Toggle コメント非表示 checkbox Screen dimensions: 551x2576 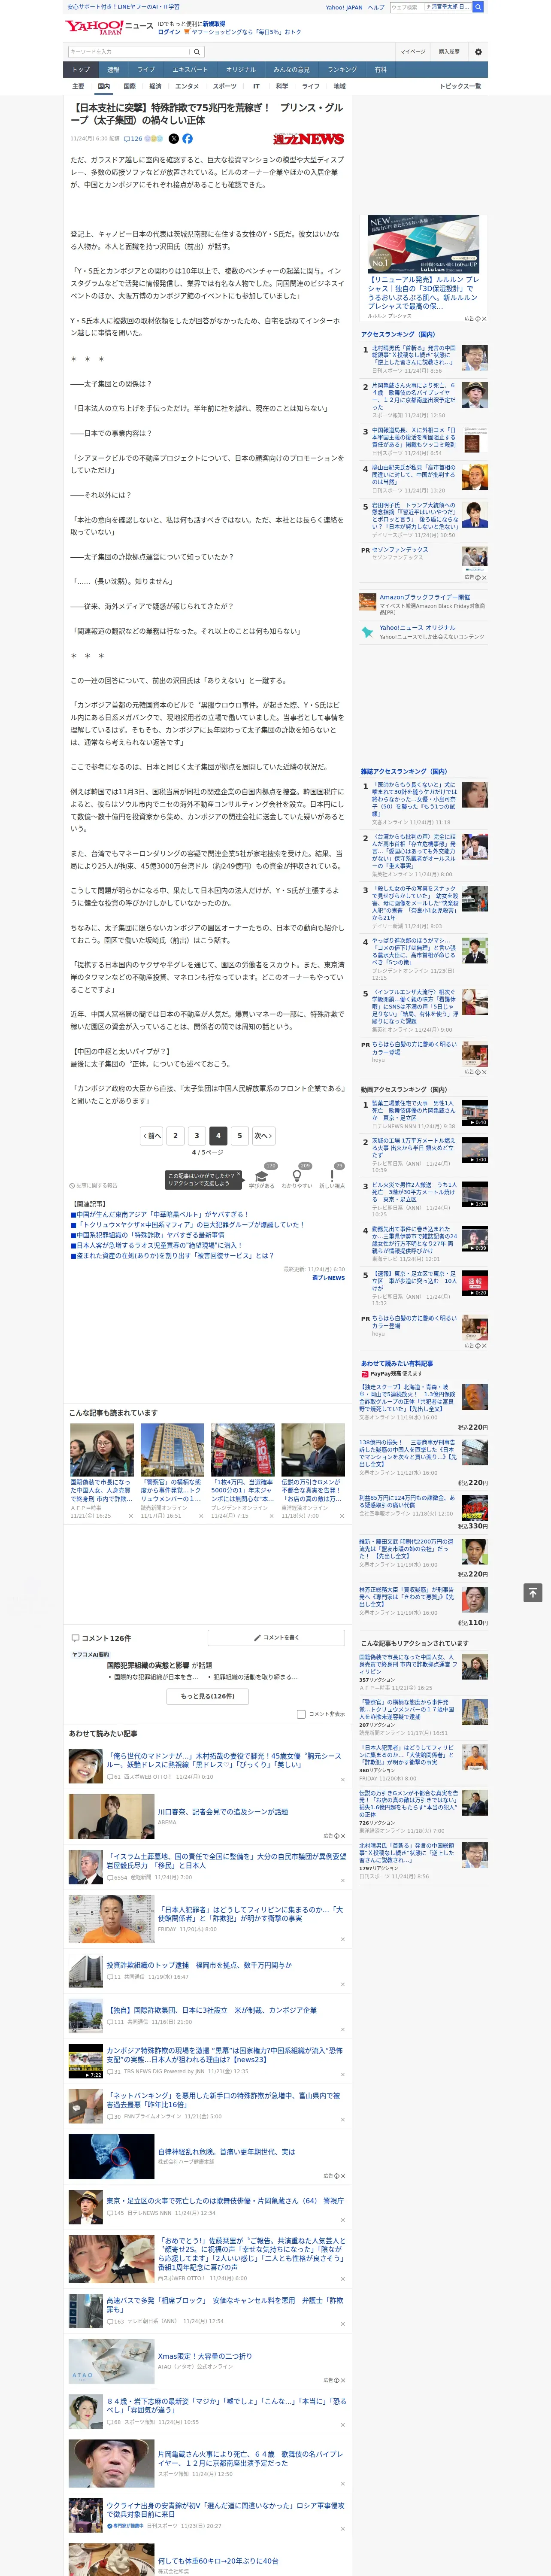click(x=301, y=1714)
